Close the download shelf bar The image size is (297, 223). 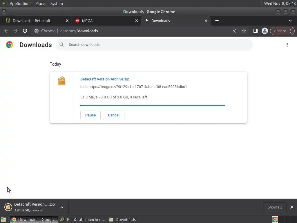(x=292, y=207)
